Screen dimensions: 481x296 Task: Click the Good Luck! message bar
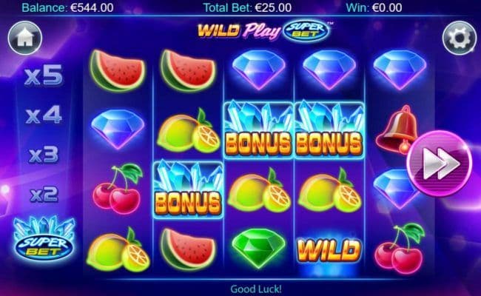click(x=256, y=289)
